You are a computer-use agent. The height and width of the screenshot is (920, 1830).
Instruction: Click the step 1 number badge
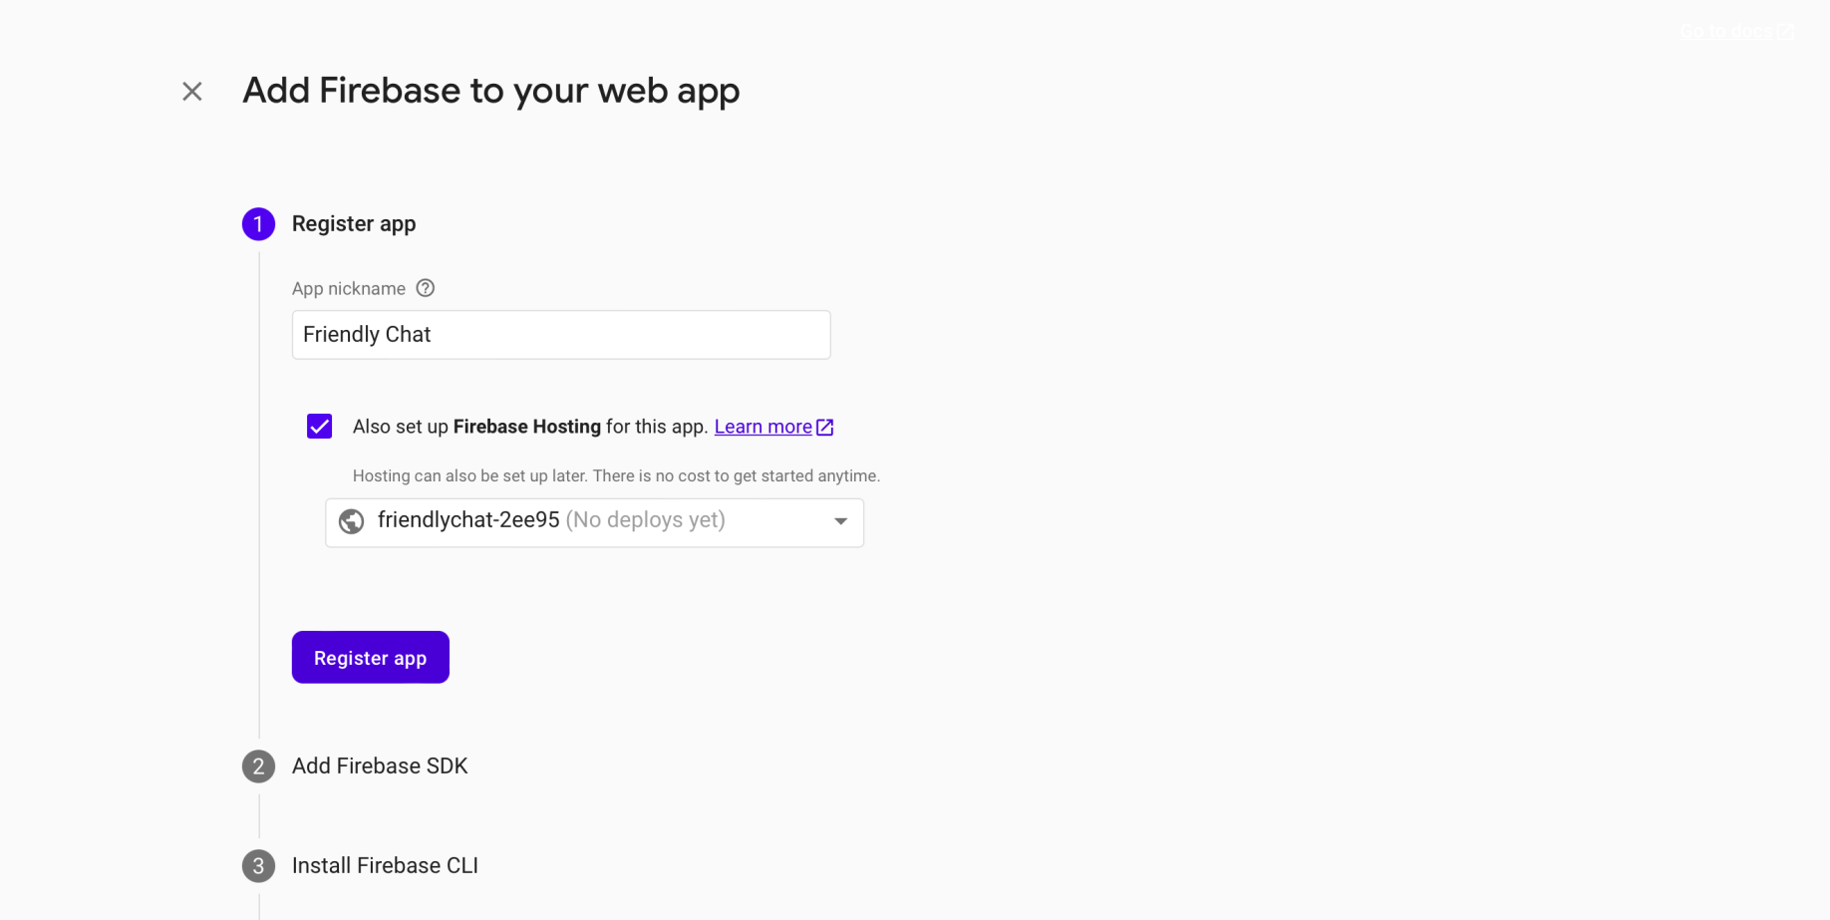pyautogui.click(x=258, y=224)
